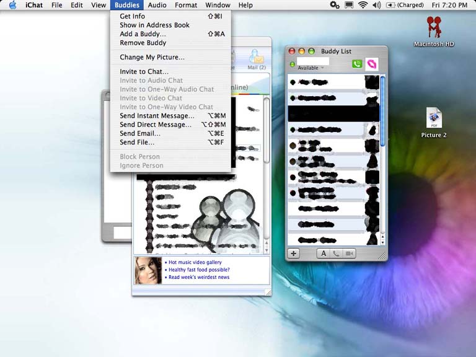Screen dimensions: 476x357
Task: Choose Send Email...
Action: tap(170, 133)
